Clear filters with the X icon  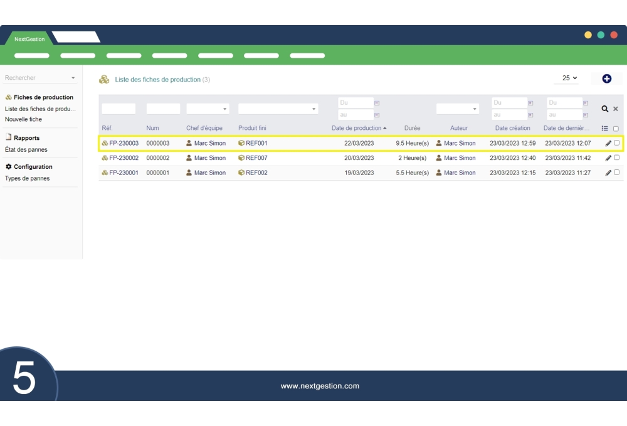pyautogui.click(x=616, y=109)
